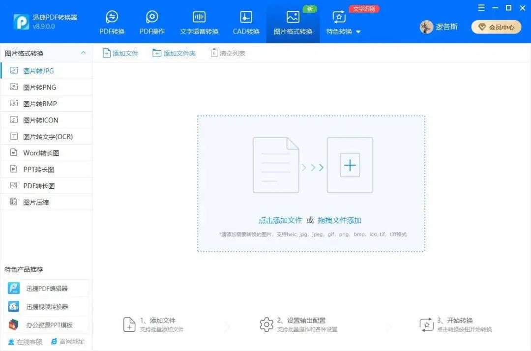This screenshot has width=531, height=351.
Task: Select 图片转ICON in sidebar
Action: coord(46,120)
